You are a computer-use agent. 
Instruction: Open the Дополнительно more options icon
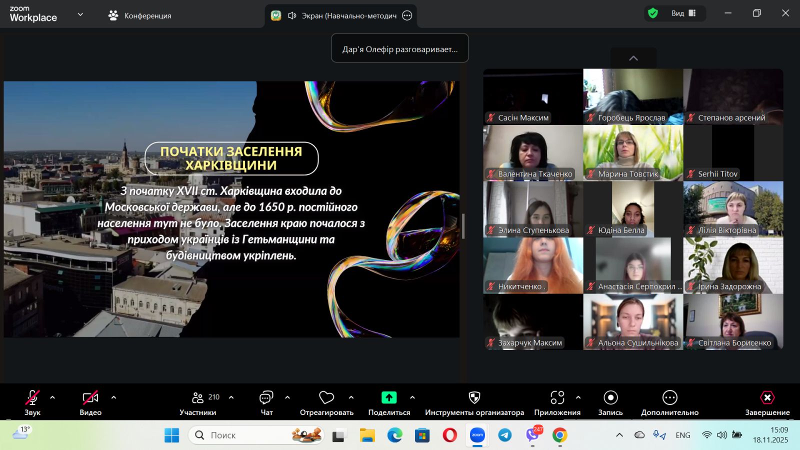click(x=669, y=398)
